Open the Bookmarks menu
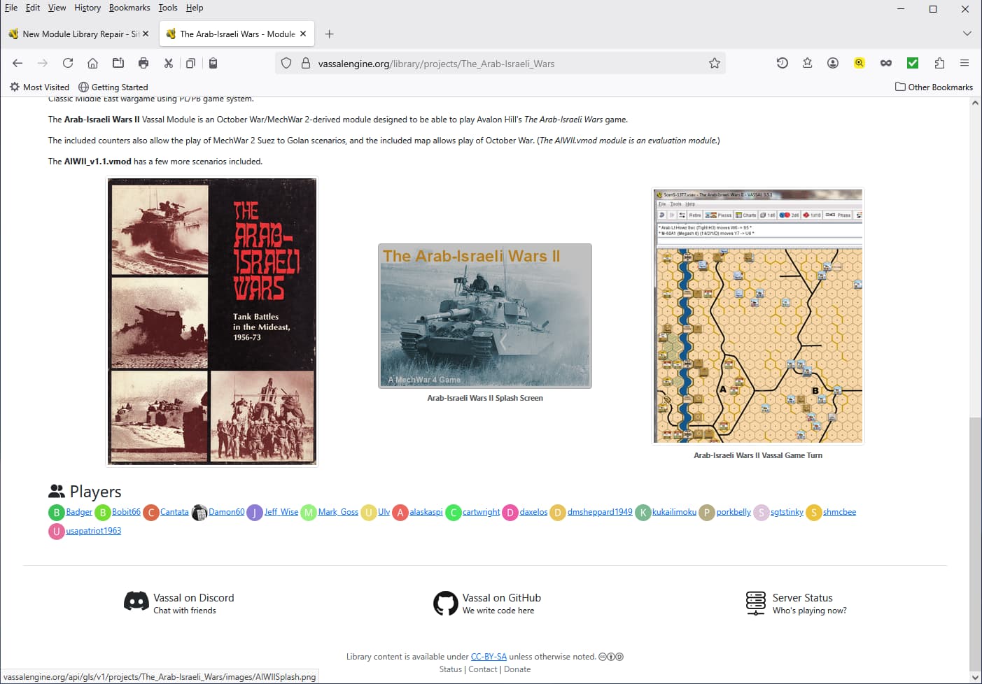982x684 pixels. coord(129,8)
